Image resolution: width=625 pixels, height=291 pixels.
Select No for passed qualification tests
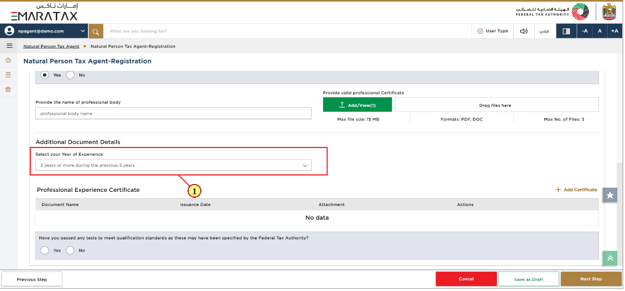coord(70,250)
